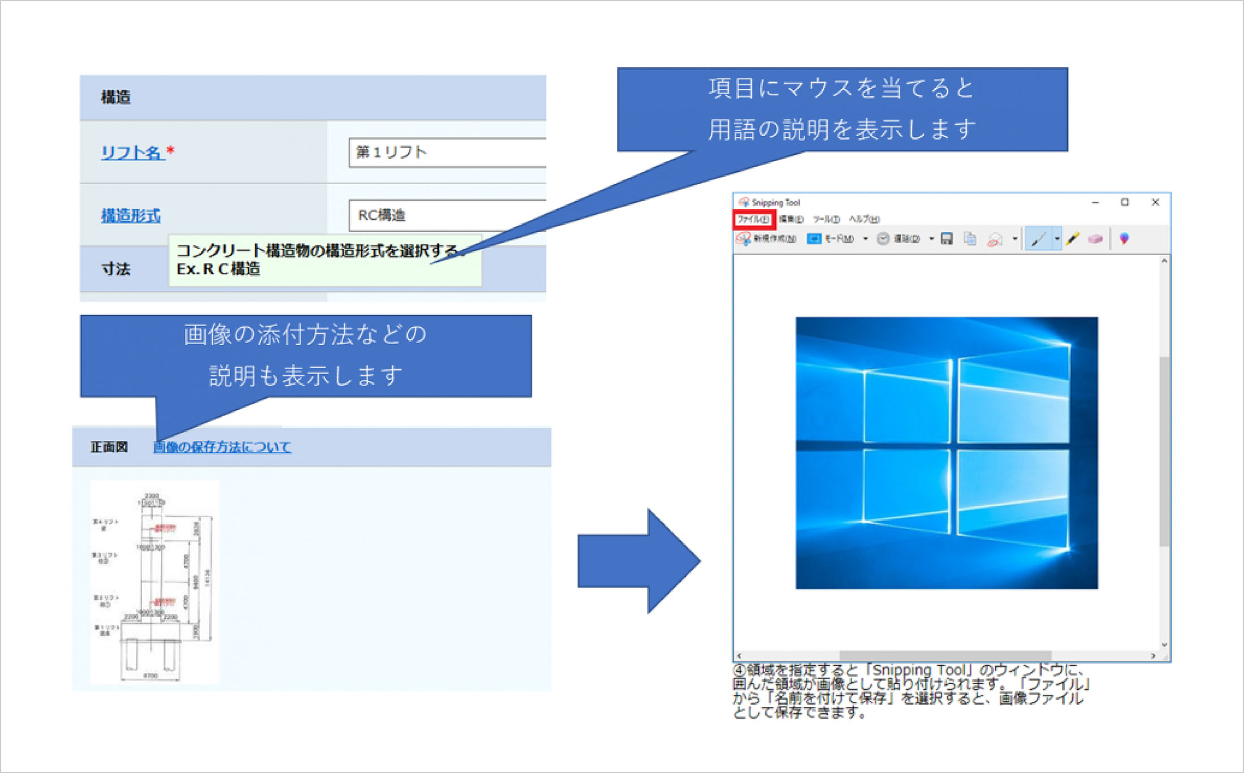Select the yellow Highlighter tool
The width and height of the screenshot is (1244, 773).
1073,239
